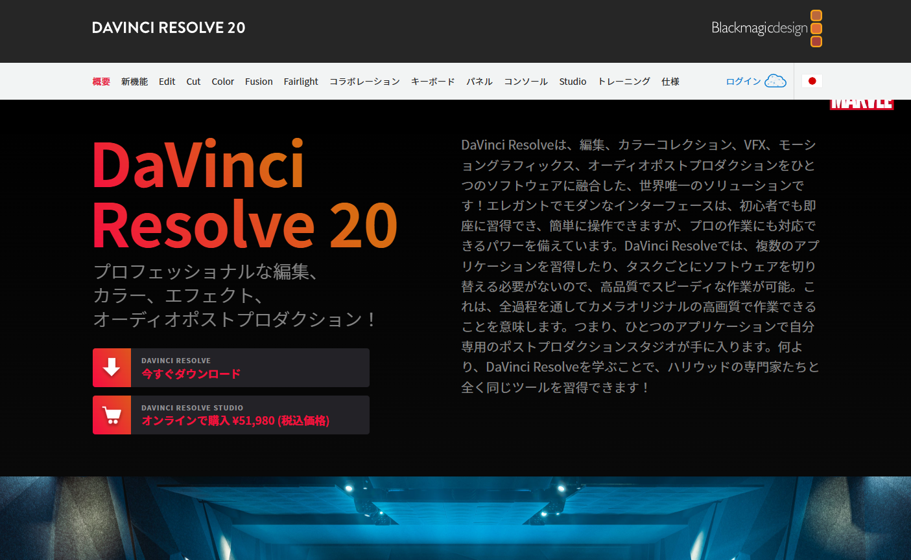Image resolution: width=911 pixels, height=560 pixels.
Task: Click the Marvel logo at top right
Action: tap(862, 104)
